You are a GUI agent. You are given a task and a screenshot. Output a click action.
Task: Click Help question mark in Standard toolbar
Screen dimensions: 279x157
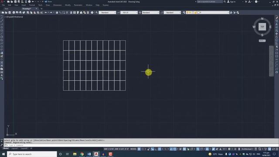pos(92,13)
